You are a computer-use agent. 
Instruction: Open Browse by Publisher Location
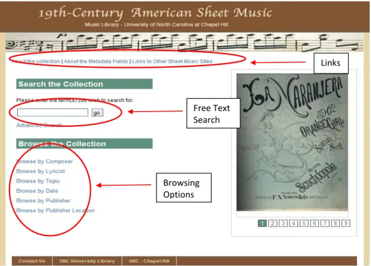click(55, 210)
